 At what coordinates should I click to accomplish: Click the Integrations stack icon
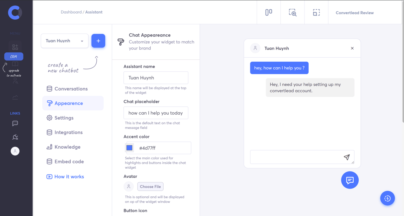tap(49, 132)
